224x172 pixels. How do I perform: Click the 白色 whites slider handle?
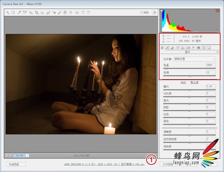(x=190, y=118)
